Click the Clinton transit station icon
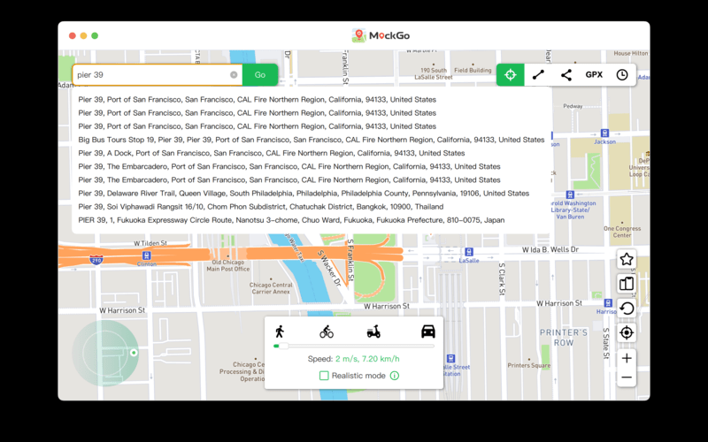Image resolution: width=708 pixels, height=442 pixels. [146, 255]
